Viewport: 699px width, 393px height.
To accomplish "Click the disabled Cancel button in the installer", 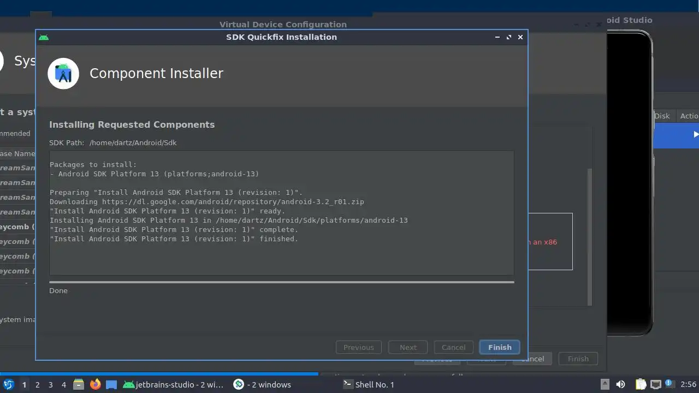I will point(453,347).
